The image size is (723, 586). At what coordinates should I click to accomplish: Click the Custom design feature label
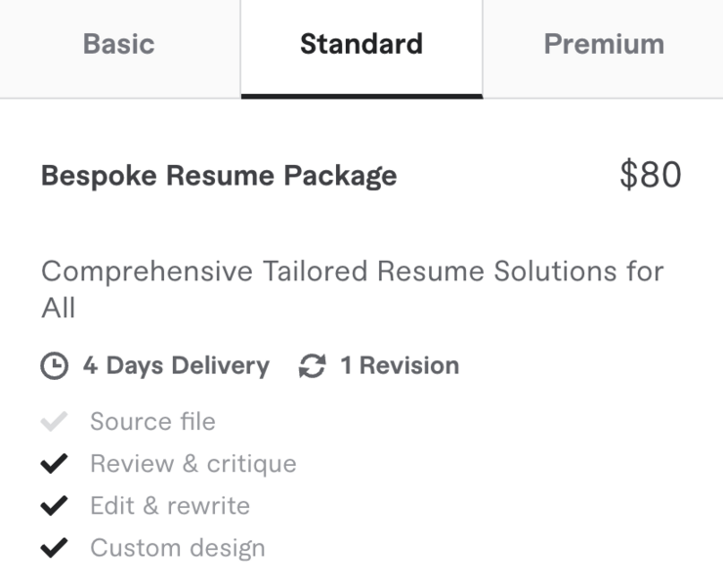(177, 548)
